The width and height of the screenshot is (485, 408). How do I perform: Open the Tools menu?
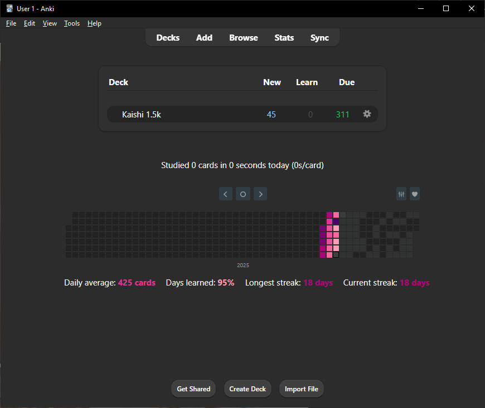coord(72,23)
